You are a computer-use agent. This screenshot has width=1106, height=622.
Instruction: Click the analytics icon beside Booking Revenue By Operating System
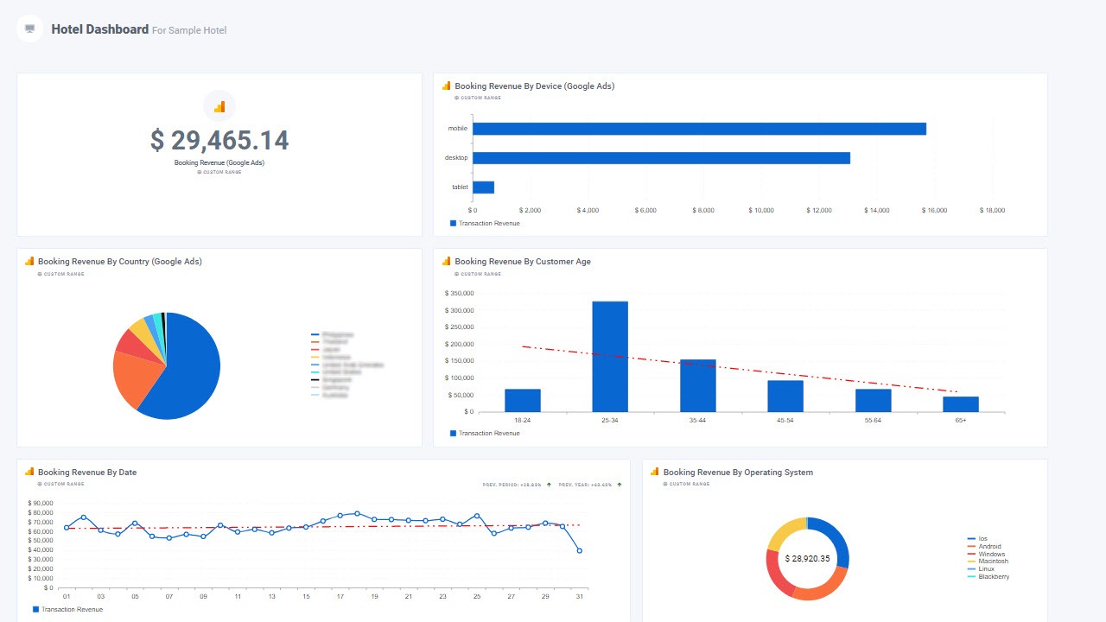coord(655,472)
